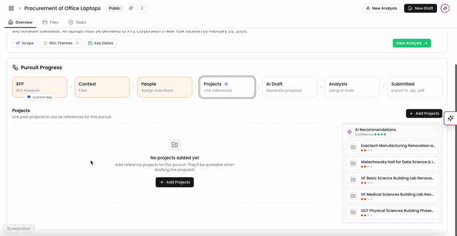Click folder icon beside UF Basic Science

click(x=353, y=179)
